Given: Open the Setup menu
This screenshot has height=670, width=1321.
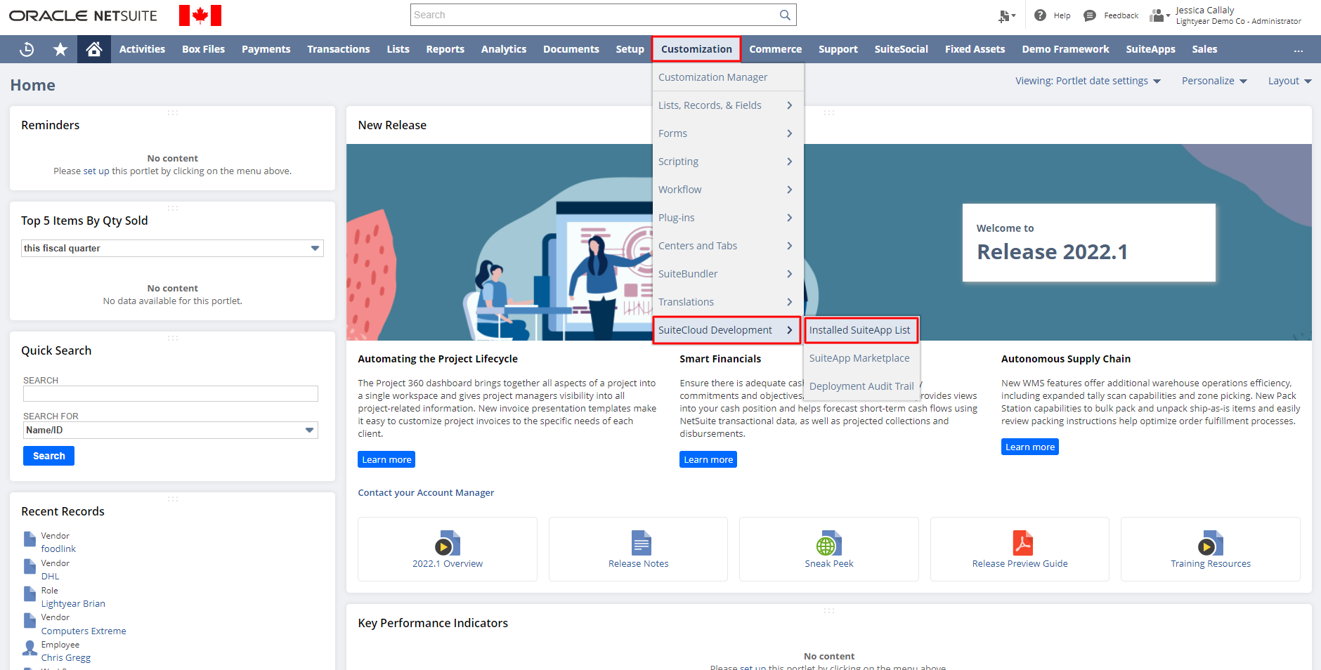Looking at the screenshot, I should coord(630,49).
